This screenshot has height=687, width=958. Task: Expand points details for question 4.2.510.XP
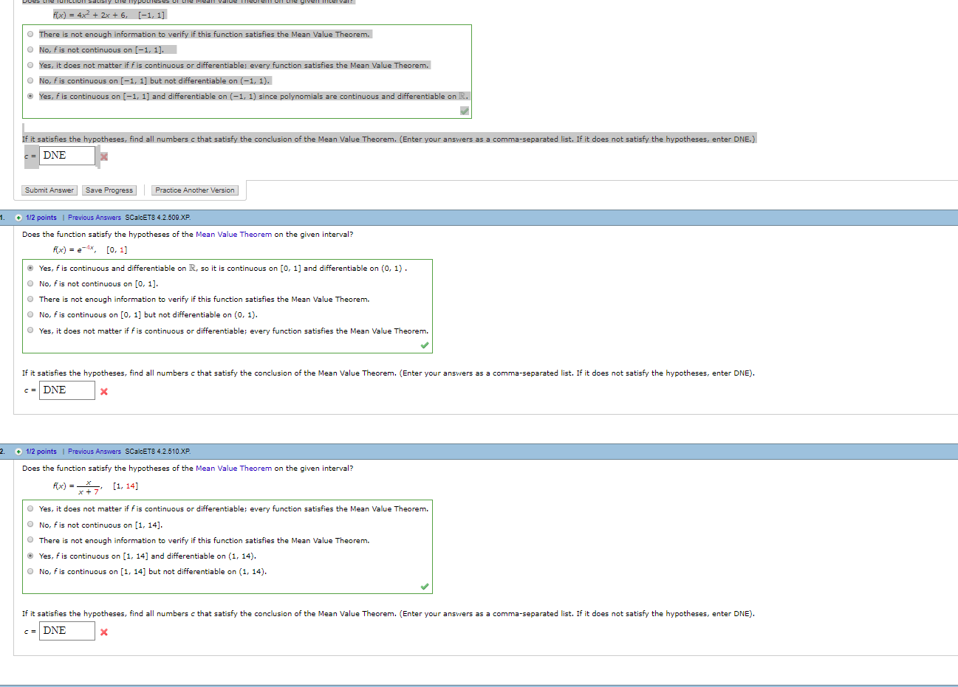(18, 452)
